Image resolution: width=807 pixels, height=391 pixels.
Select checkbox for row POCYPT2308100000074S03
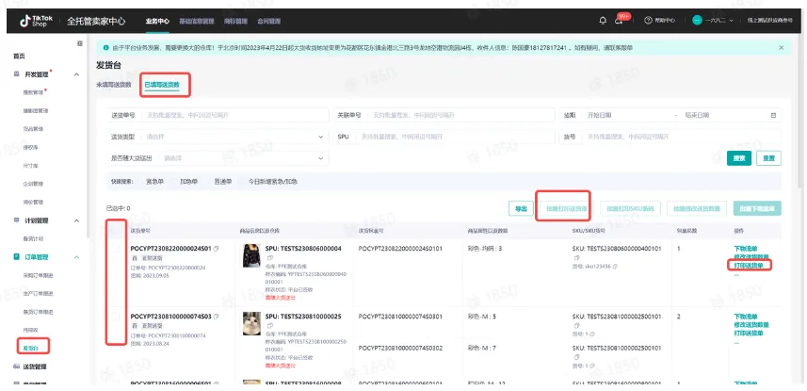coord(116,317)
